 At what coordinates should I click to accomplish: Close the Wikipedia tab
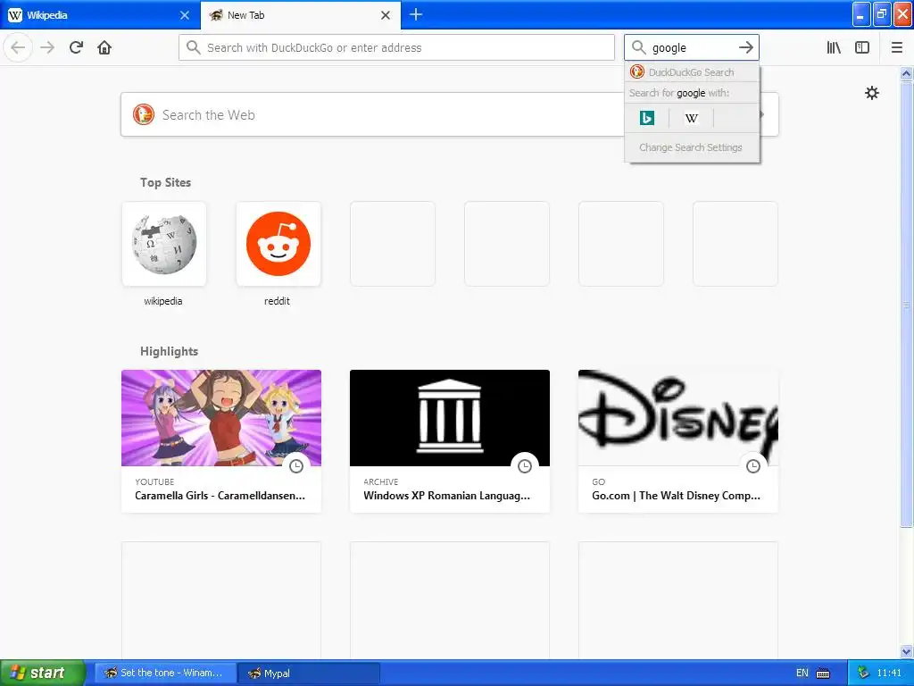click(185, 15)
